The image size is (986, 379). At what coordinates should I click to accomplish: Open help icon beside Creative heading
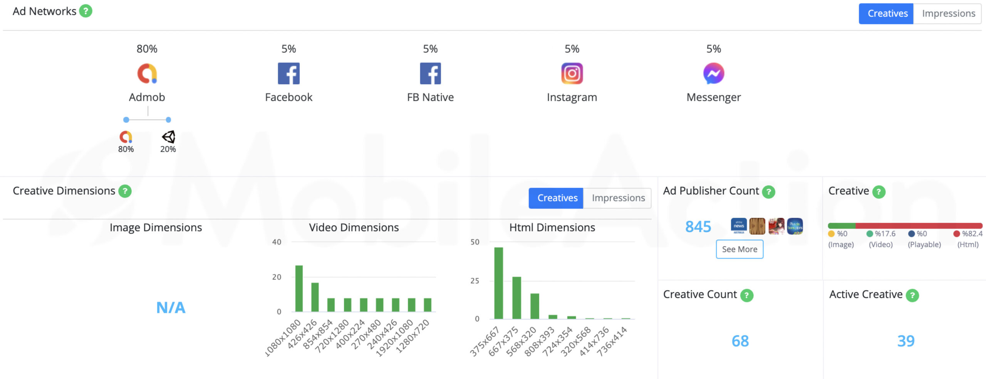click(879, 192)
